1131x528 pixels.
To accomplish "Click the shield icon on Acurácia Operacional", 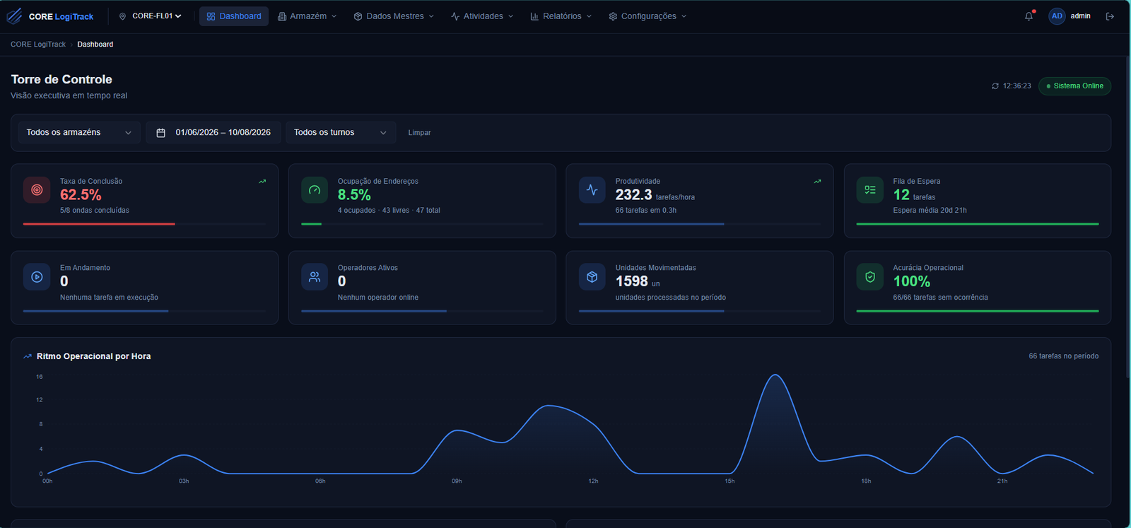I will point(870,277).
